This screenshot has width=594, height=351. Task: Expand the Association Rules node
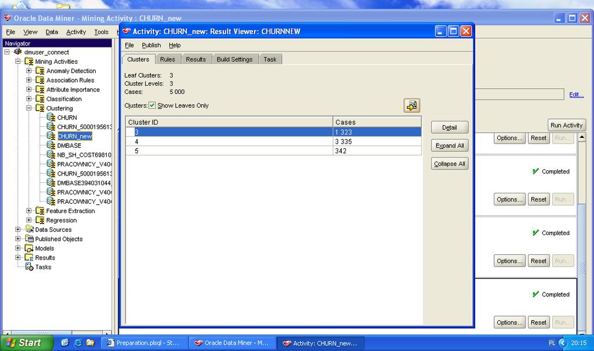point(29,80)
